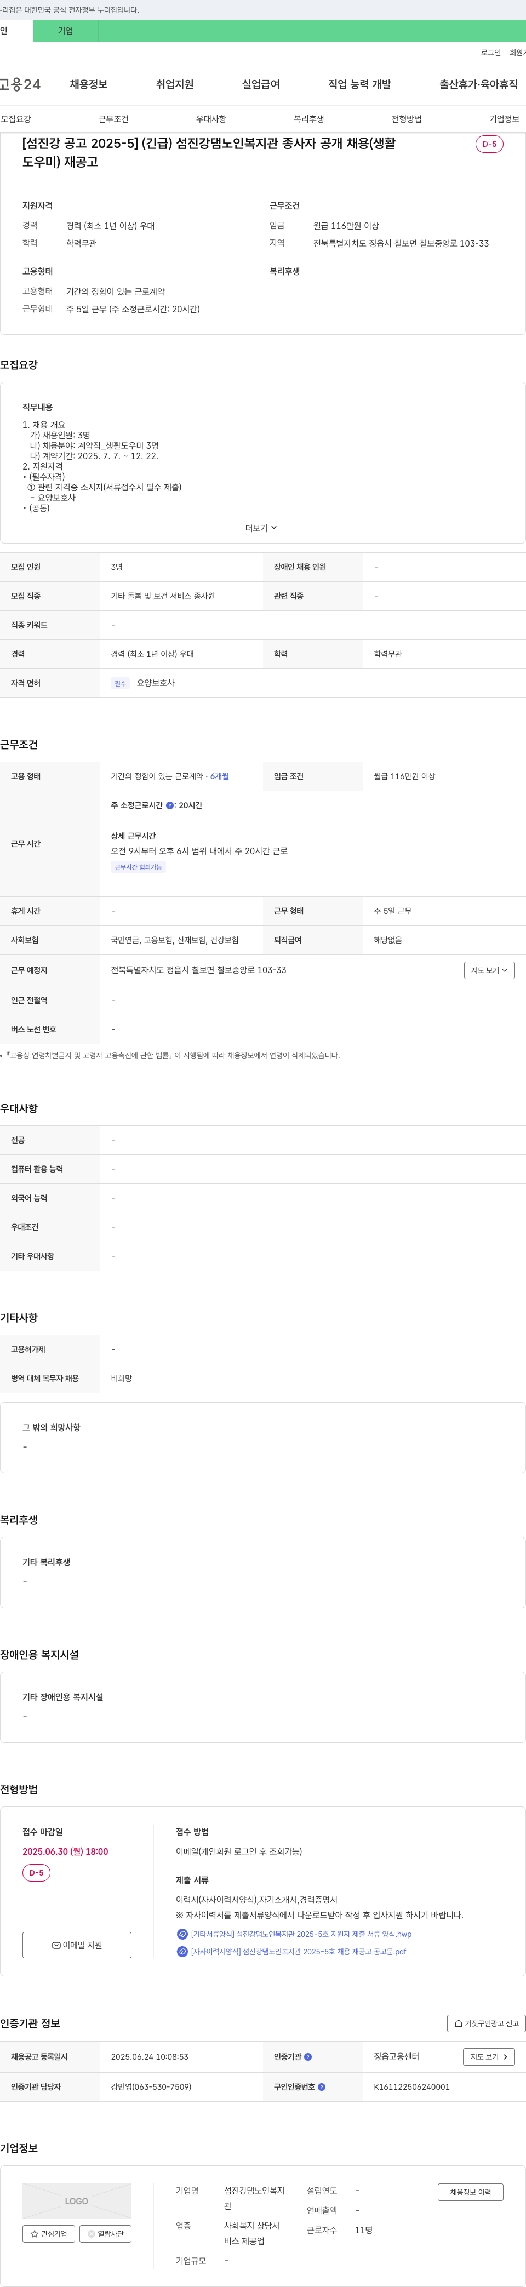
Task: Click the 근무시간 협의가능 tag
Action: click(x=139, y=866)
